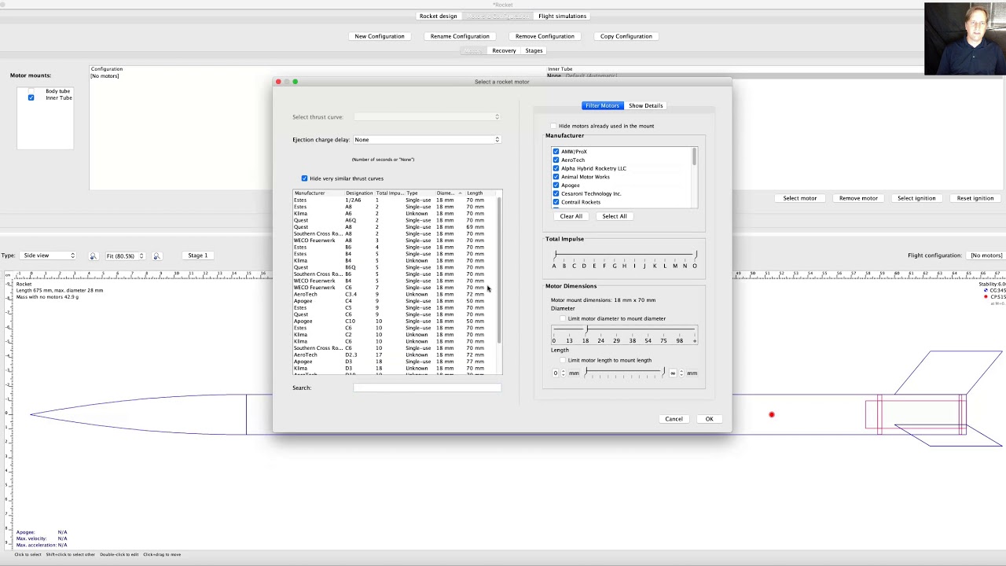The height and width of the screenshot is (566, 1006).
Task: Click the zoom in magnifier icon
Action: (x=156, y=255)
